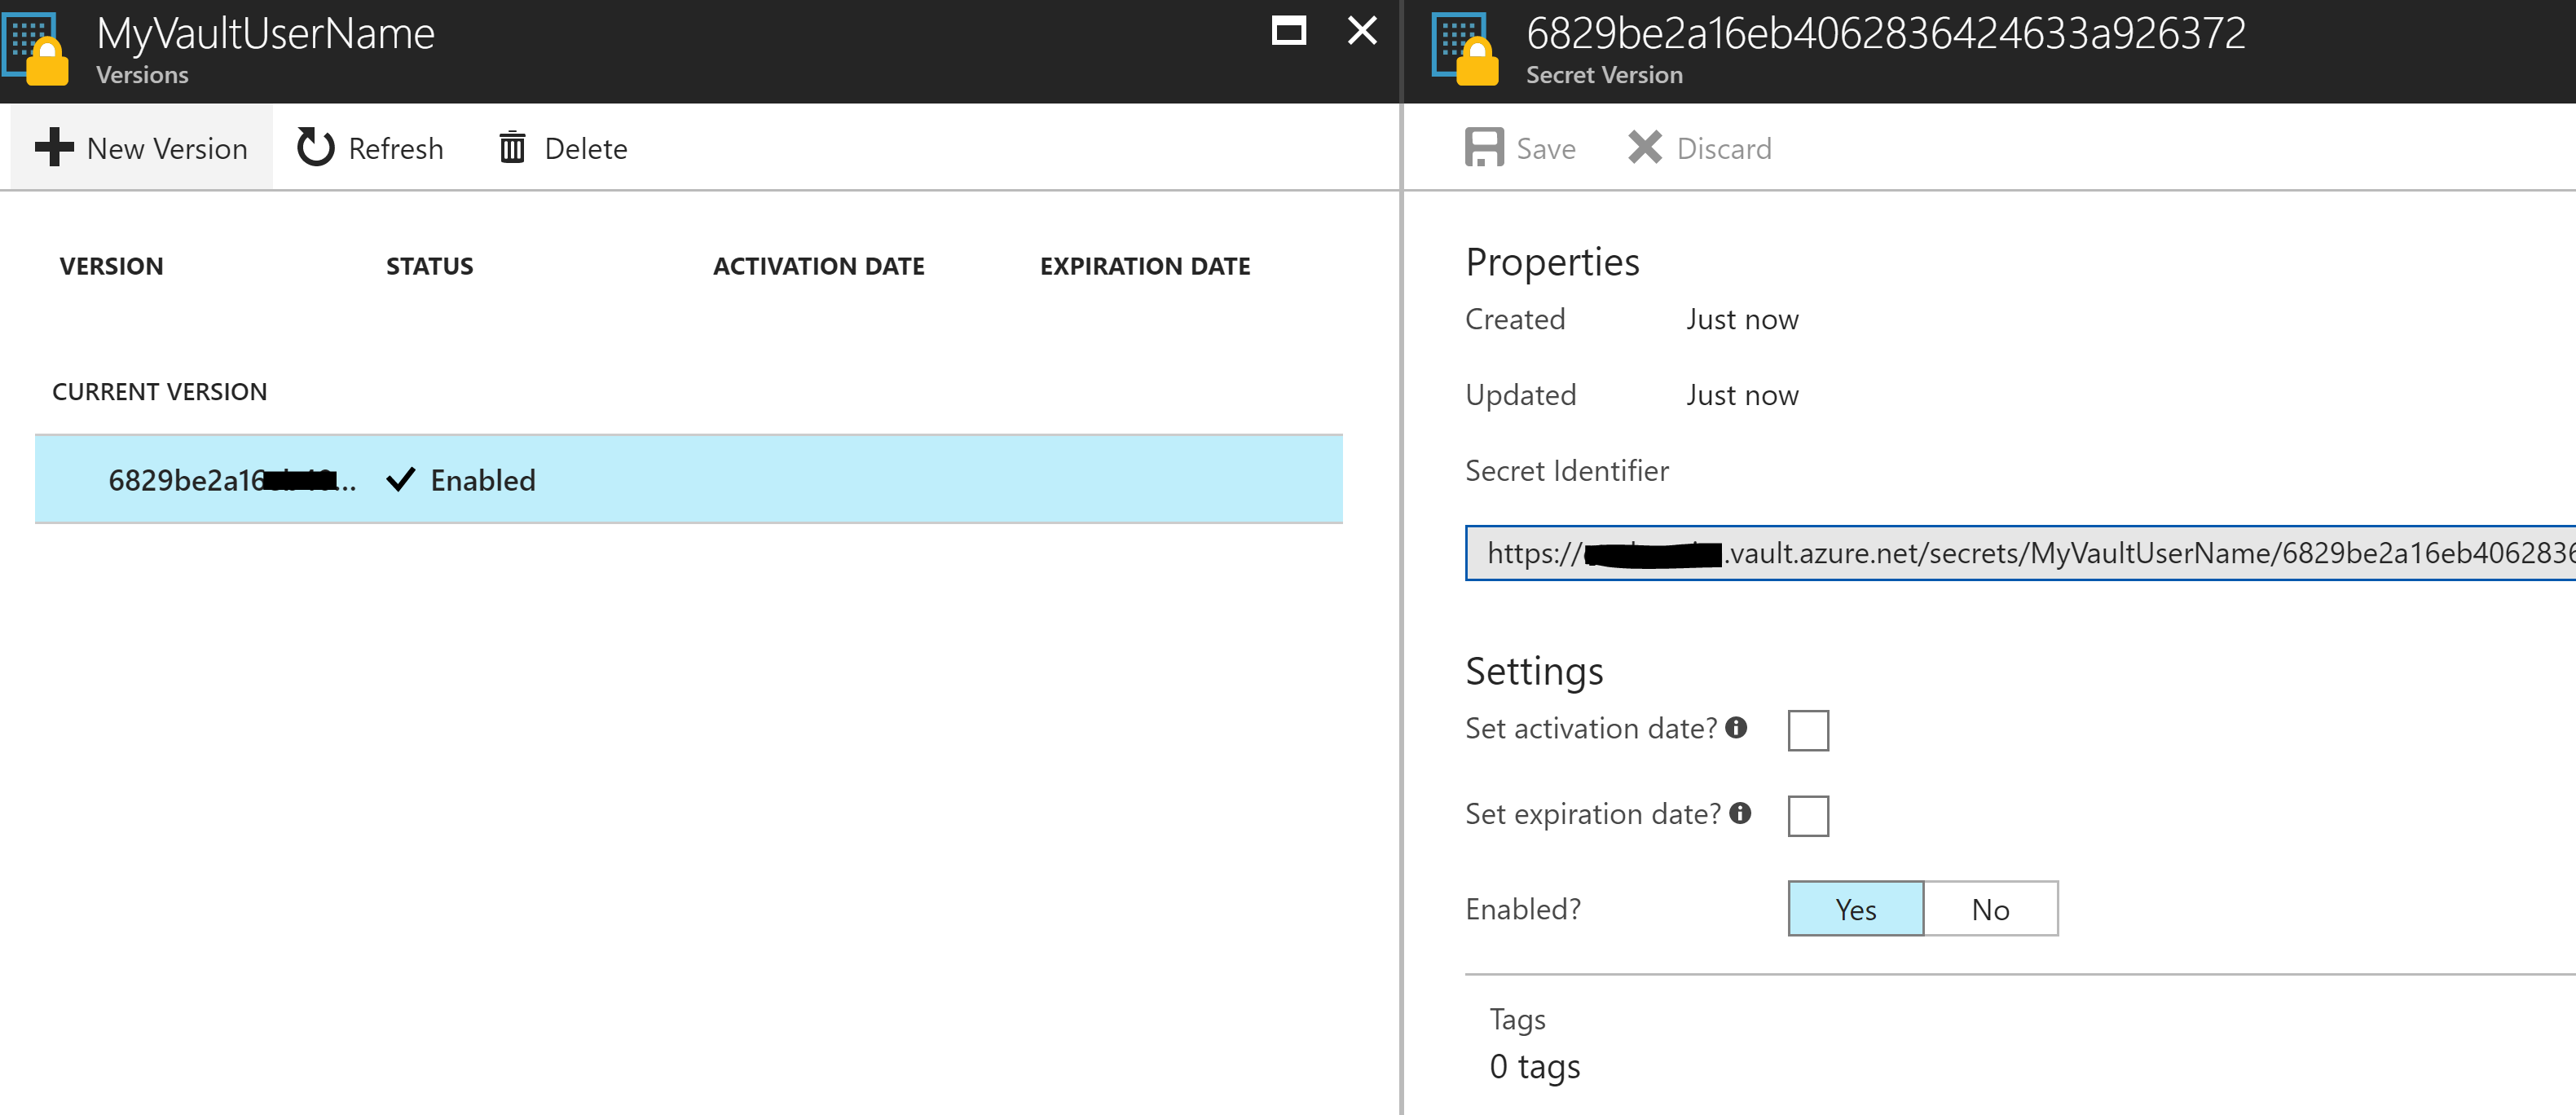Maximize the MyVaultUserName Versions blade
The image size is (2576, 1115).
(1288, 31)
